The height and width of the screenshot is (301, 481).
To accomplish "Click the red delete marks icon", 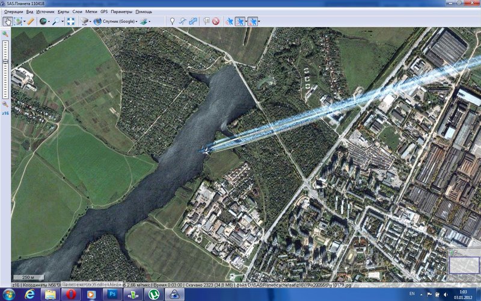I will [x=215, y=21].
